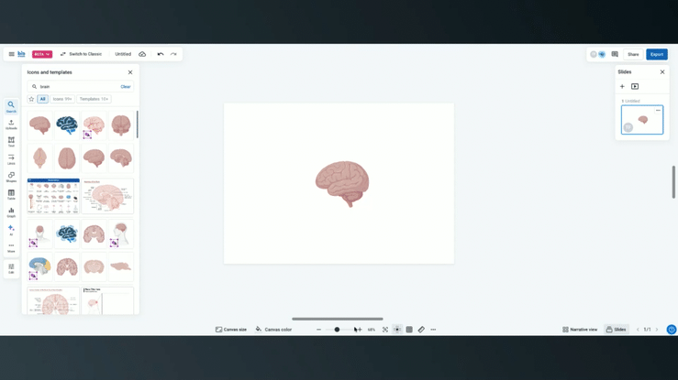Add a new slide with plus icon

pos(622,86)
